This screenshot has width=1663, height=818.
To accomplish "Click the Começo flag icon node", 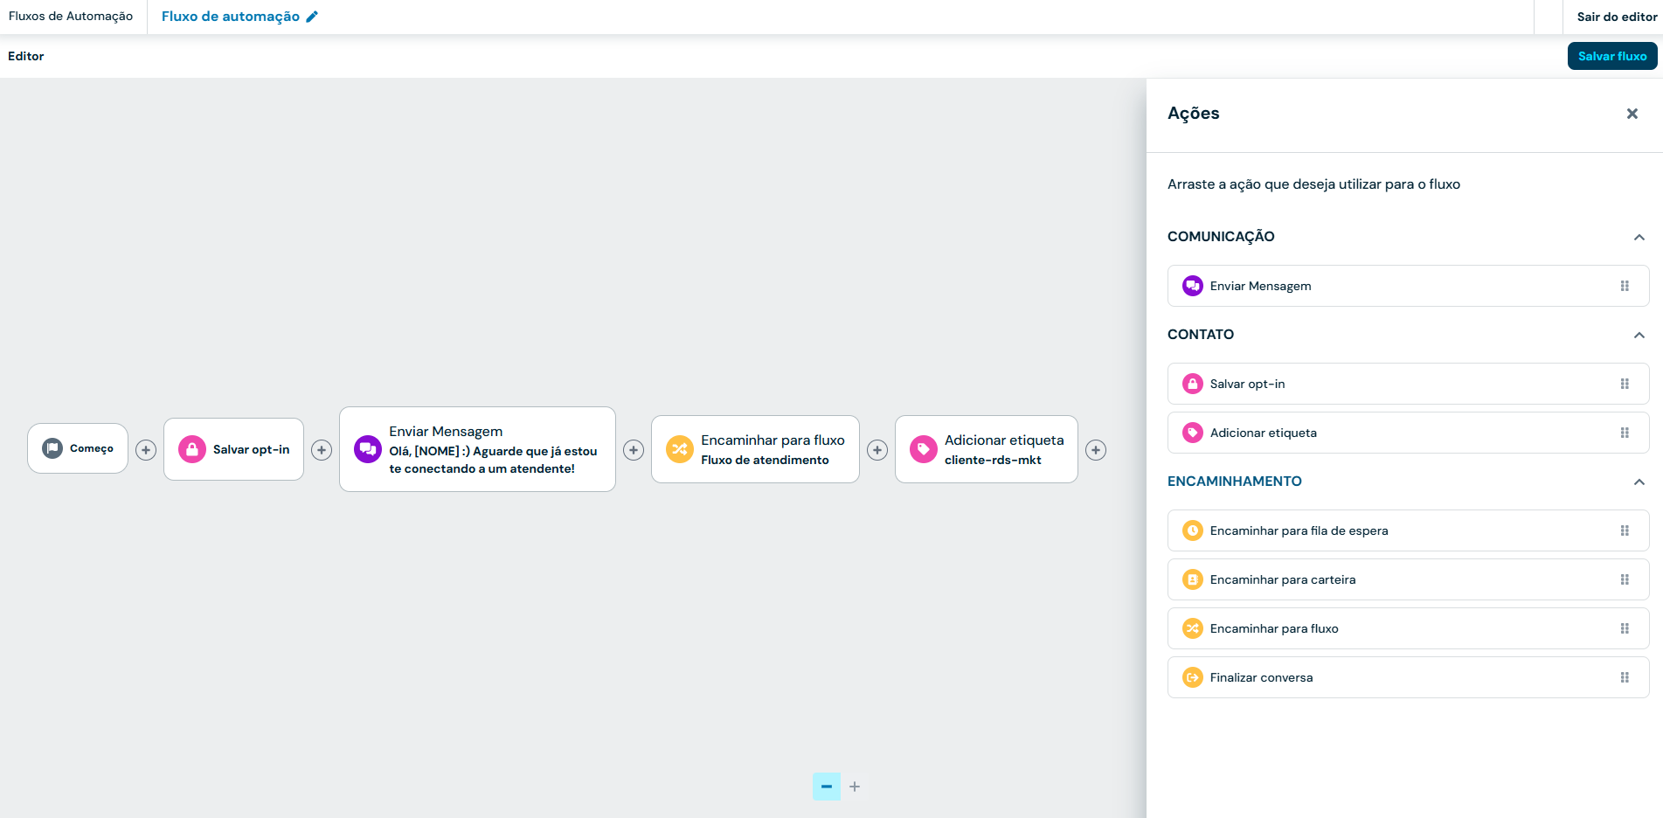I will pos(52,448).
